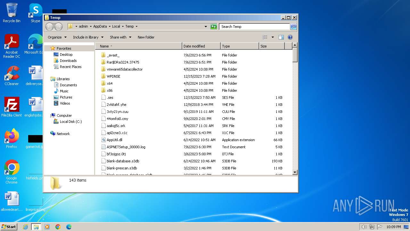Screen dimensions: 410x231
Task: Open the Help question mark icon
Action: pos(290,37)
